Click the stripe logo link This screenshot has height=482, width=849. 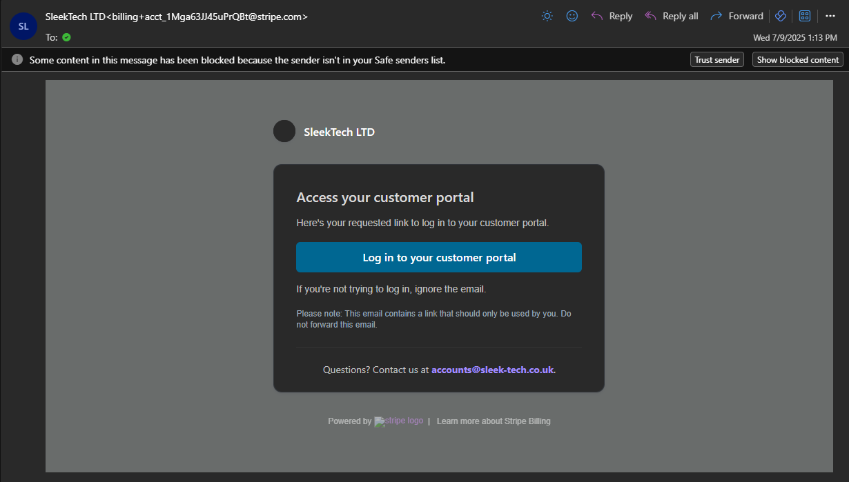coord(399,421)
